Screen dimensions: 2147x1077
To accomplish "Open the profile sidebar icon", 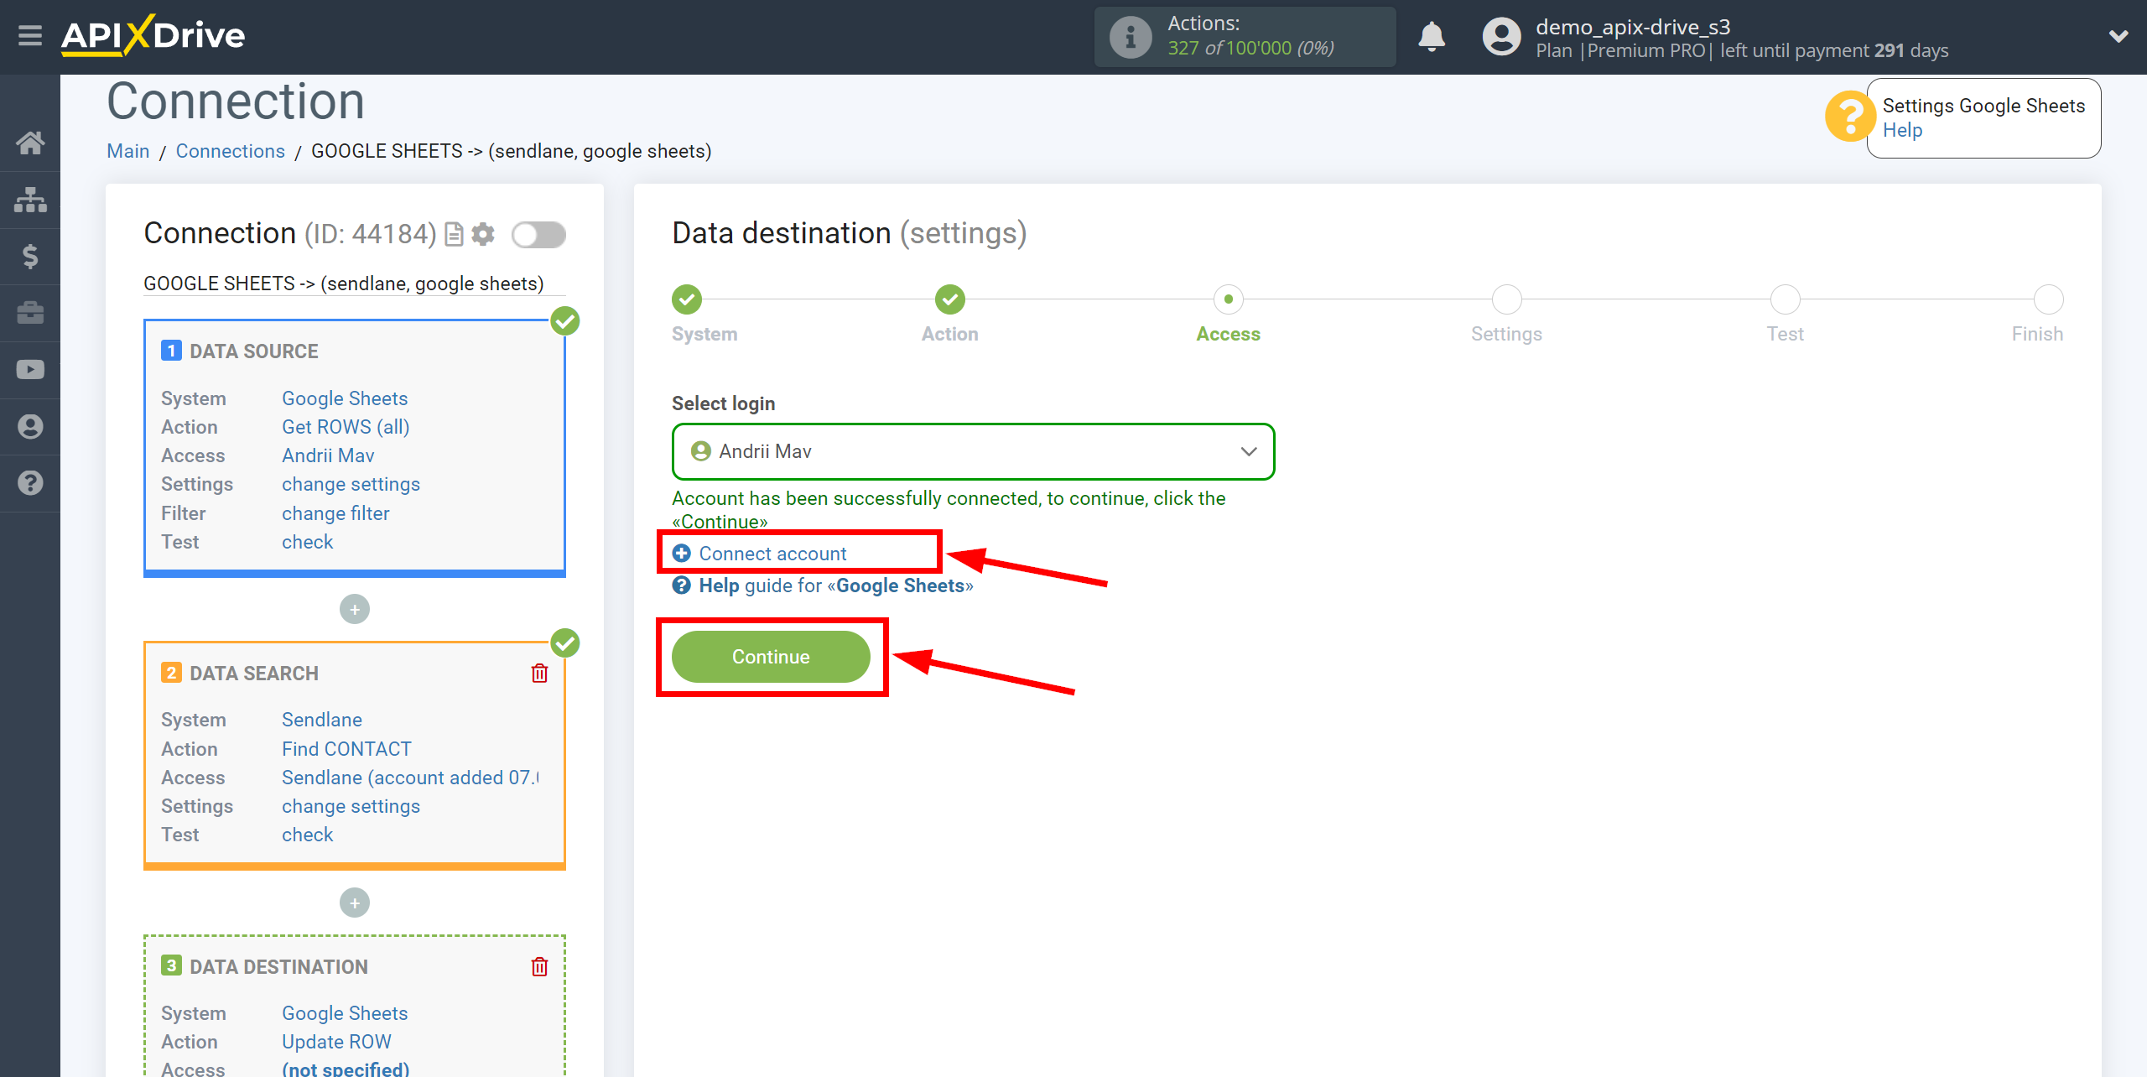I will tap(30, 426).
